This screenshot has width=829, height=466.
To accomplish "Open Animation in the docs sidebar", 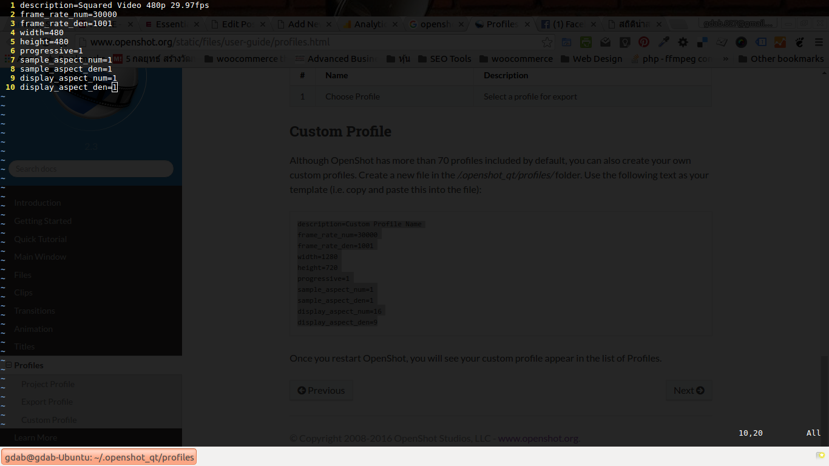I will pyautogui.click(x=33, y=329).
